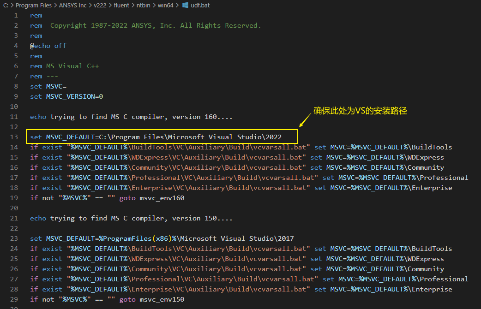Click the Enterprise check on line 28

tap(241, 289)
